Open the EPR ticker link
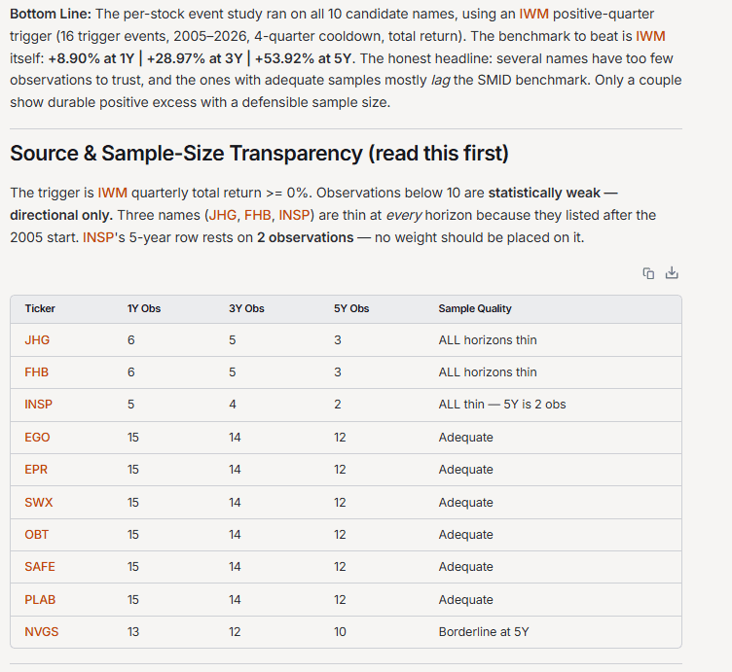 (36, 470)
